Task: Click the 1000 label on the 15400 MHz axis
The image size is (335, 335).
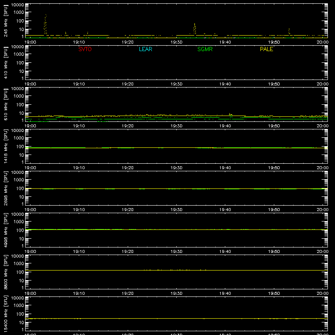Action: point(19,306)
